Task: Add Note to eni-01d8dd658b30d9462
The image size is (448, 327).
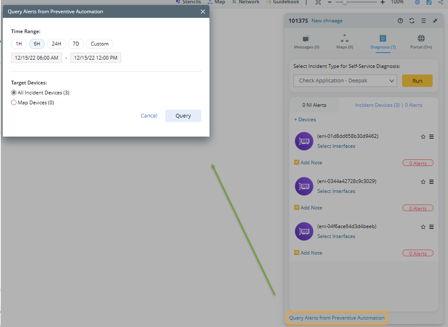Action: tap(308, 163)
